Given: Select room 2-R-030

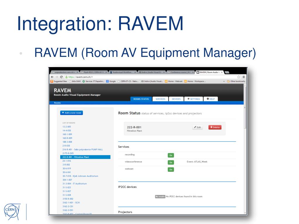Looking at the screenshot, I should coord(66,146).
